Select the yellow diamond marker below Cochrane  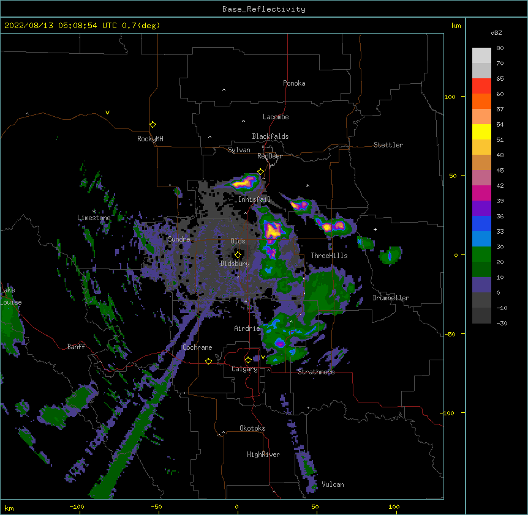tap(208, 361)
